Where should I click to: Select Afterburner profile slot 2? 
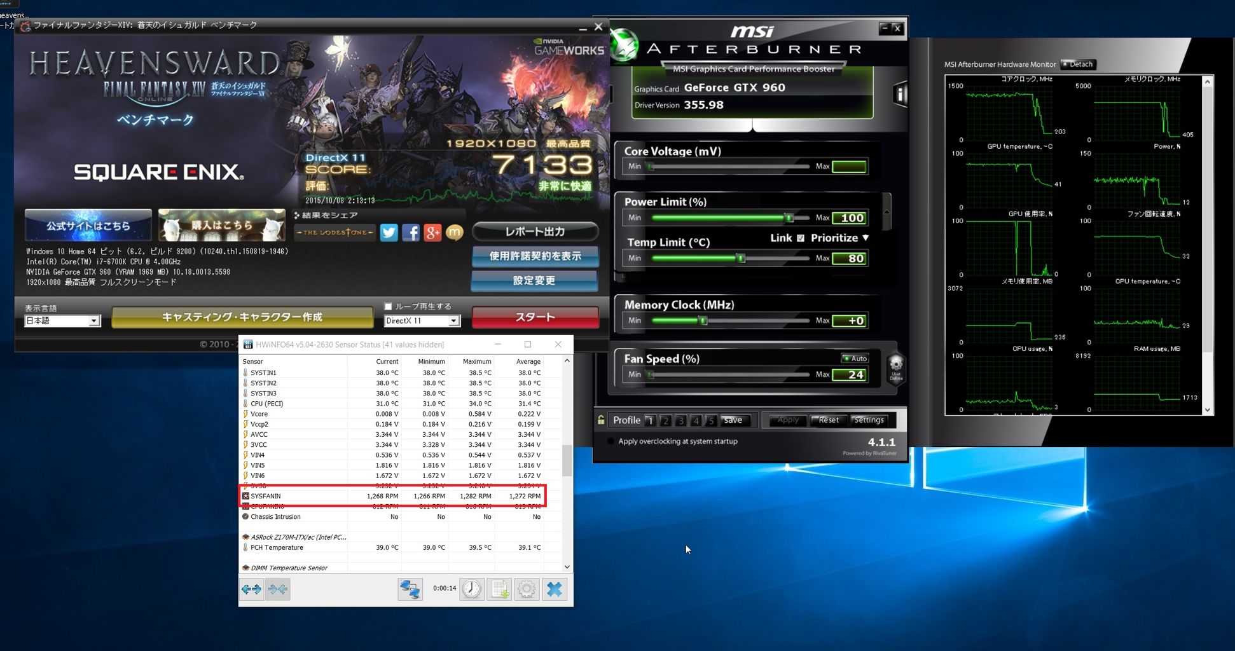[665, 421]
